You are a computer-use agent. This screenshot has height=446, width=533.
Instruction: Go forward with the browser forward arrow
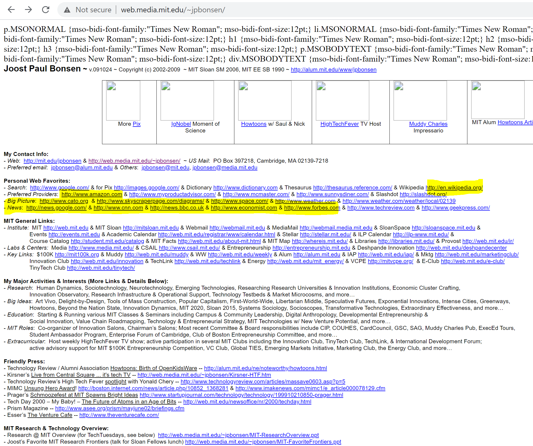(28, 10)
